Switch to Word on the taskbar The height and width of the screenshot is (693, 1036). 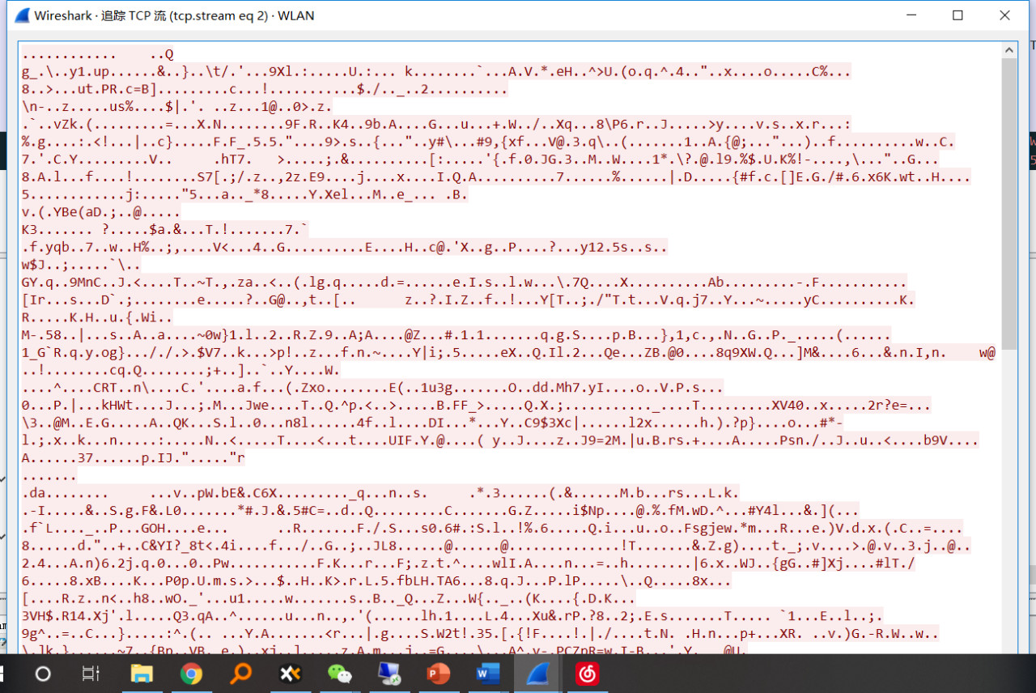click(x=488, y=674)
